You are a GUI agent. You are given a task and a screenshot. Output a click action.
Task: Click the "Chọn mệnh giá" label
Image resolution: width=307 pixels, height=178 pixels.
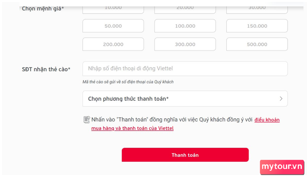(x=43, y=7)
